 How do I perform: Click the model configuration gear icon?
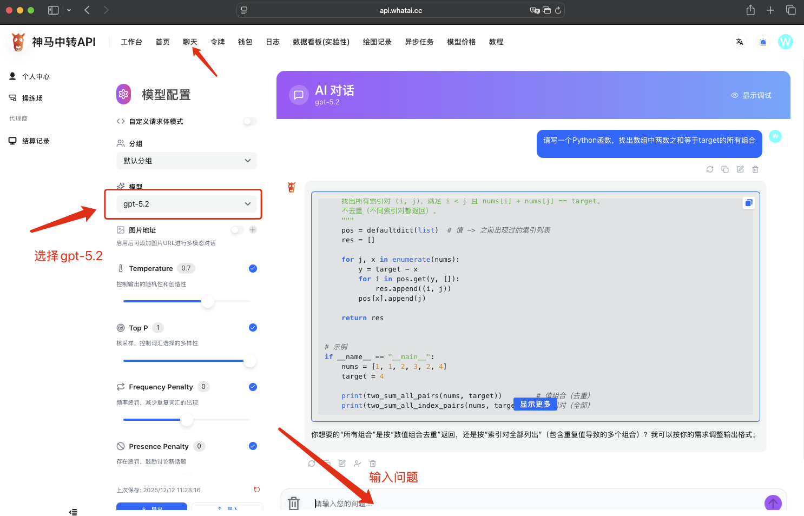123,94
